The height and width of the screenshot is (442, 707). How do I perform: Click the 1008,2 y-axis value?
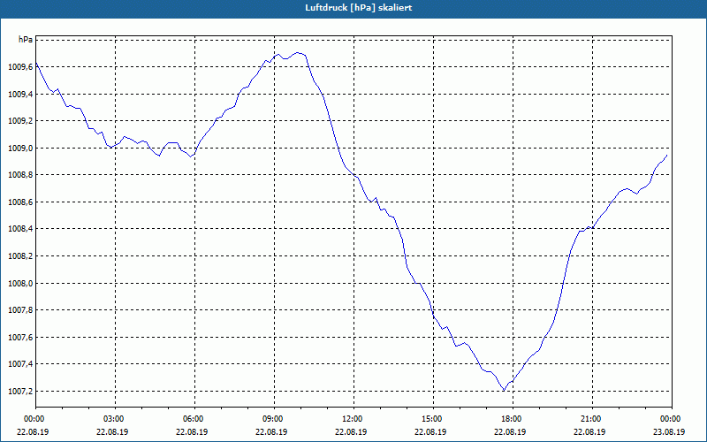(20, 256)
